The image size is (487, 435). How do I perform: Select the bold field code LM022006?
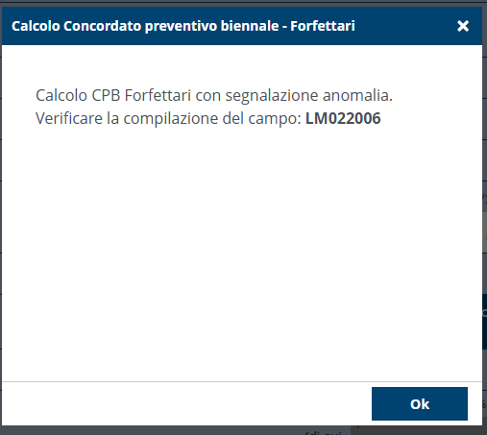coord(343,118)
